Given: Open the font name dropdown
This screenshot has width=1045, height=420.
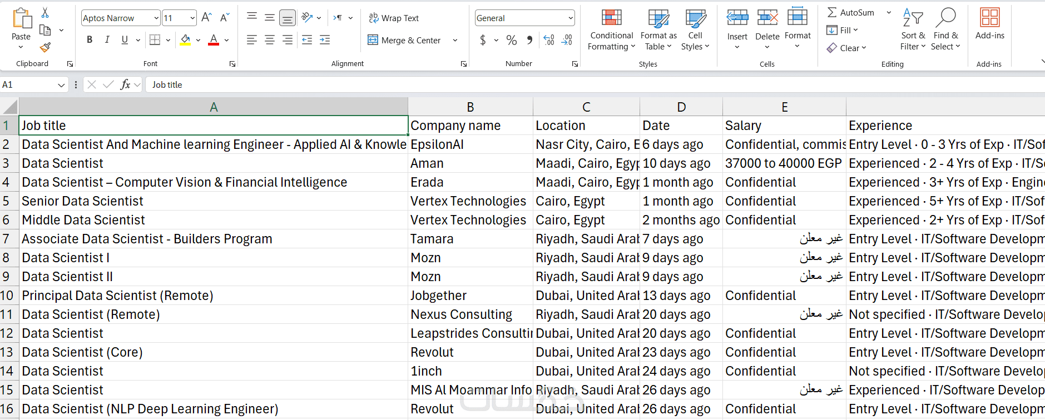Looking at the screenshot, I should coord(156,18).
